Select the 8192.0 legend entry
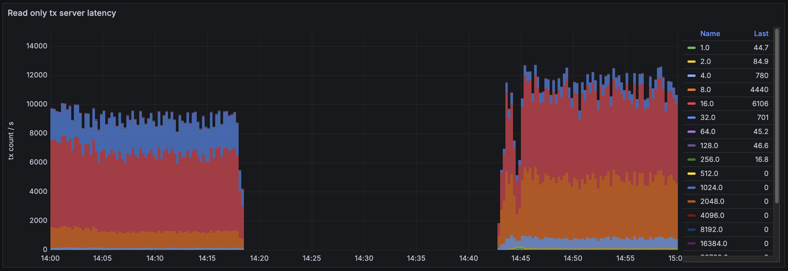 (x=712, y=229)
